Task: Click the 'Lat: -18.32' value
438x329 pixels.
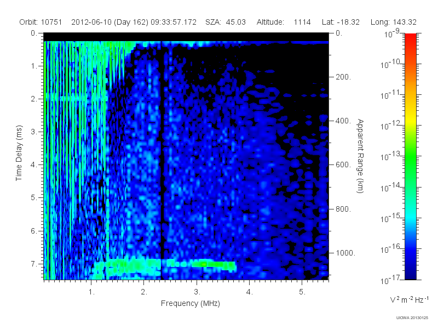Action: point(341,22)
